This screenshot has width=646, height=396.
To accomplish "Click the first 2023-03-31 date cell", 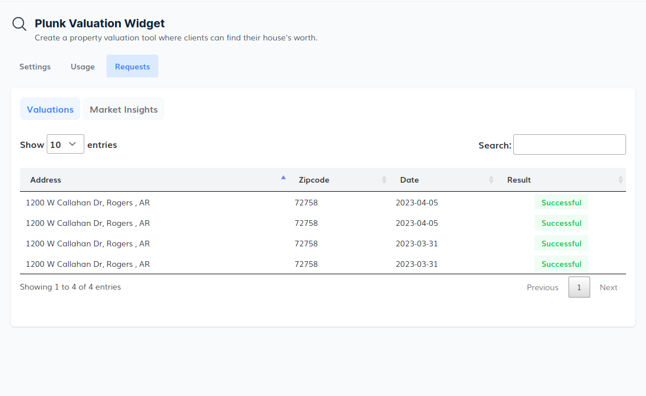I will click(x=416, y=244).
